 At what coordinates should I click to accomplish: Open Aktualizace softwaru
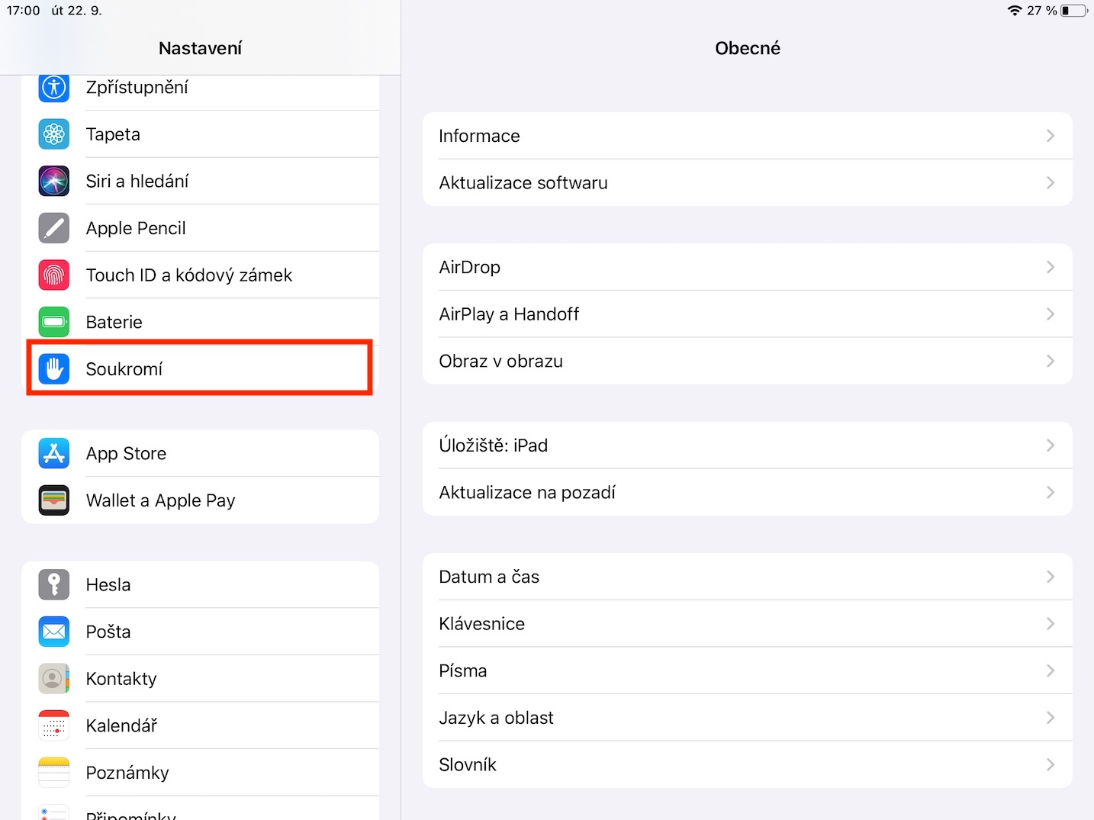523,183
